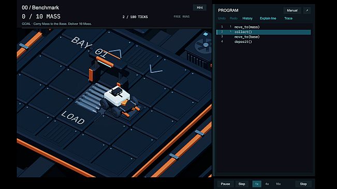The image size is (337, 189).
Task: Click Redo in the program toolbar
Action: coord(233,19)
